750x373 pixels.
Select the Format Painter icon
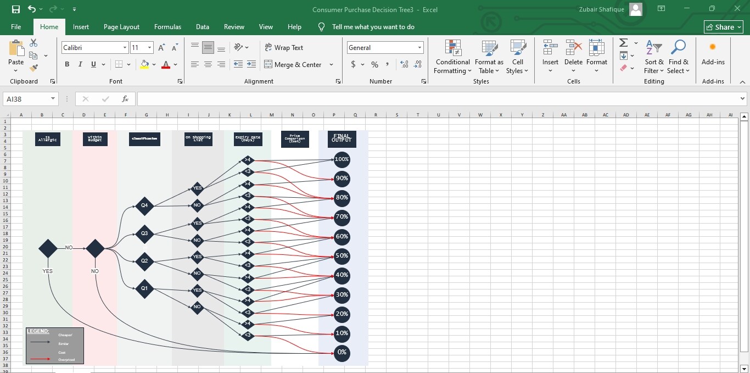tap(33, 68)
